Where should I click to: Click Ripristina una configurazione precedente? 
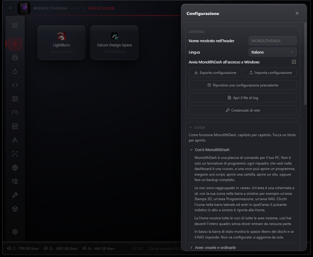[x=242, y=85]
